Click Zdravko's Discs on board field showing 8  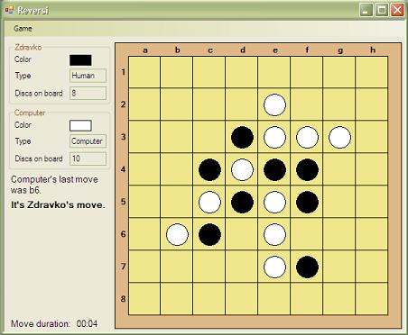[x=88, y=93]
